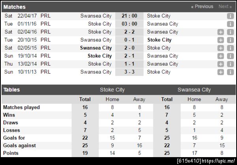Click info icon for the 22/04/17 match
237x165 pixels.
(230, 16)
